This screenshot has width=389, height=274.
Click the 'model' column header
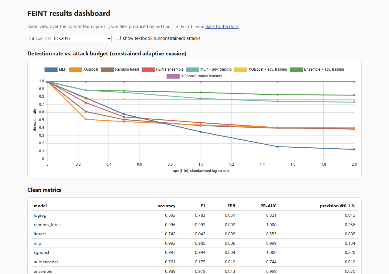tap(40, 206)
